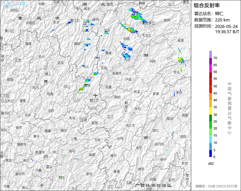Click the legend value label 0
Viewport: 241px width, 191px height.
[x=214, y=157]
